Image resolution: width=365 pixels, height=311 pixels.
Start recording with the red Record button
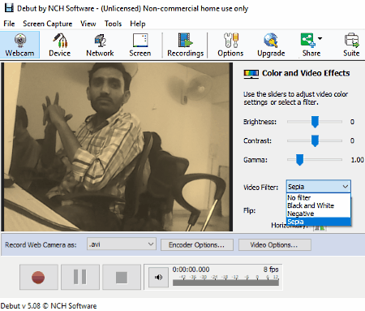39,277
